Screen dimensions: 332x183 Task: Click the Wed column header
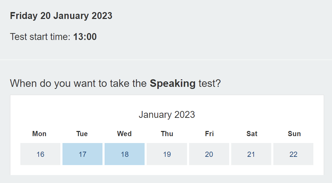124,134
